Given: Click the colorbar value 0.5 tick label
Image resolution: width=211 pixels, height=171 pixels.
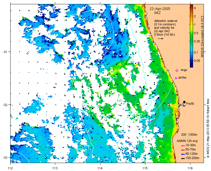Looking at the screenshot, I should 196,33.
